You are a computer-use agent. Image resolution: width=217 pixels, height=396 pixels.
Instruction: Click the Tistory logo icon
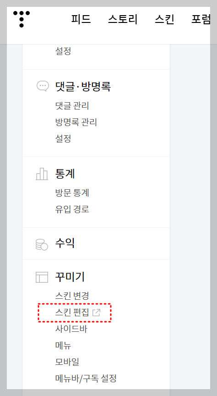pos(22,19)
